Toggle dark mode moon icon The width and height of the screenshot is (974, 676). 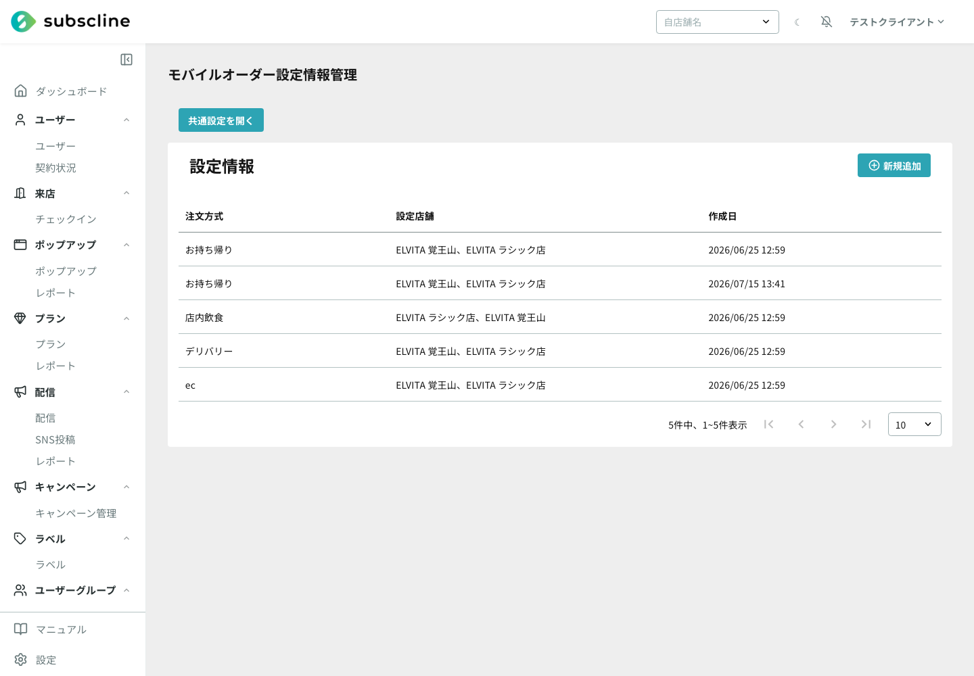[x=797, y=22]
